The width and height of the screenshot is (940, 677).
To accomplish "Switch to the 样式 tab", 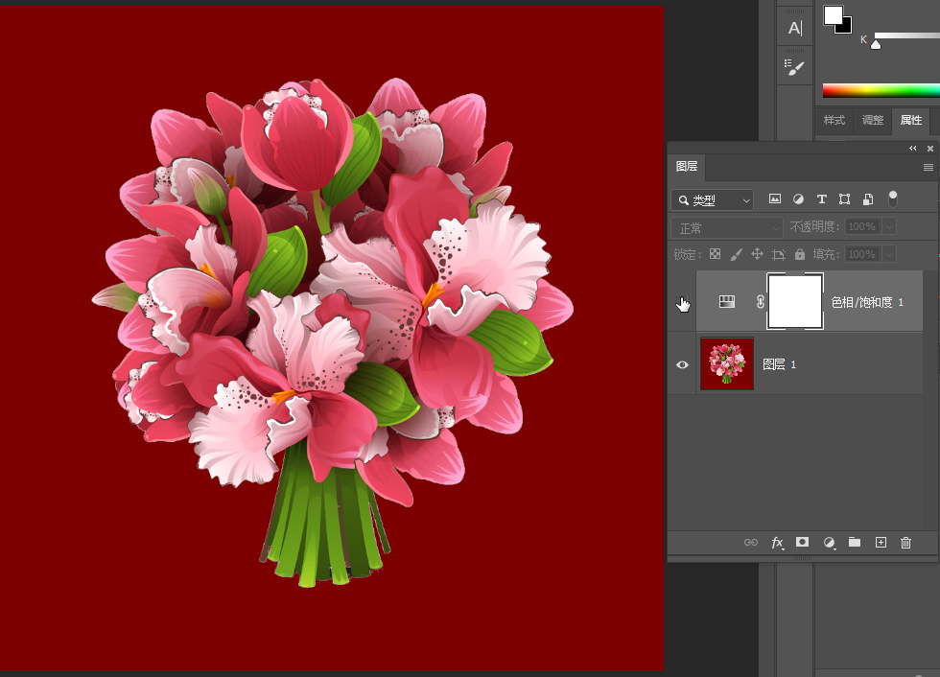I will pyautogui.click(x=834, y=120).
